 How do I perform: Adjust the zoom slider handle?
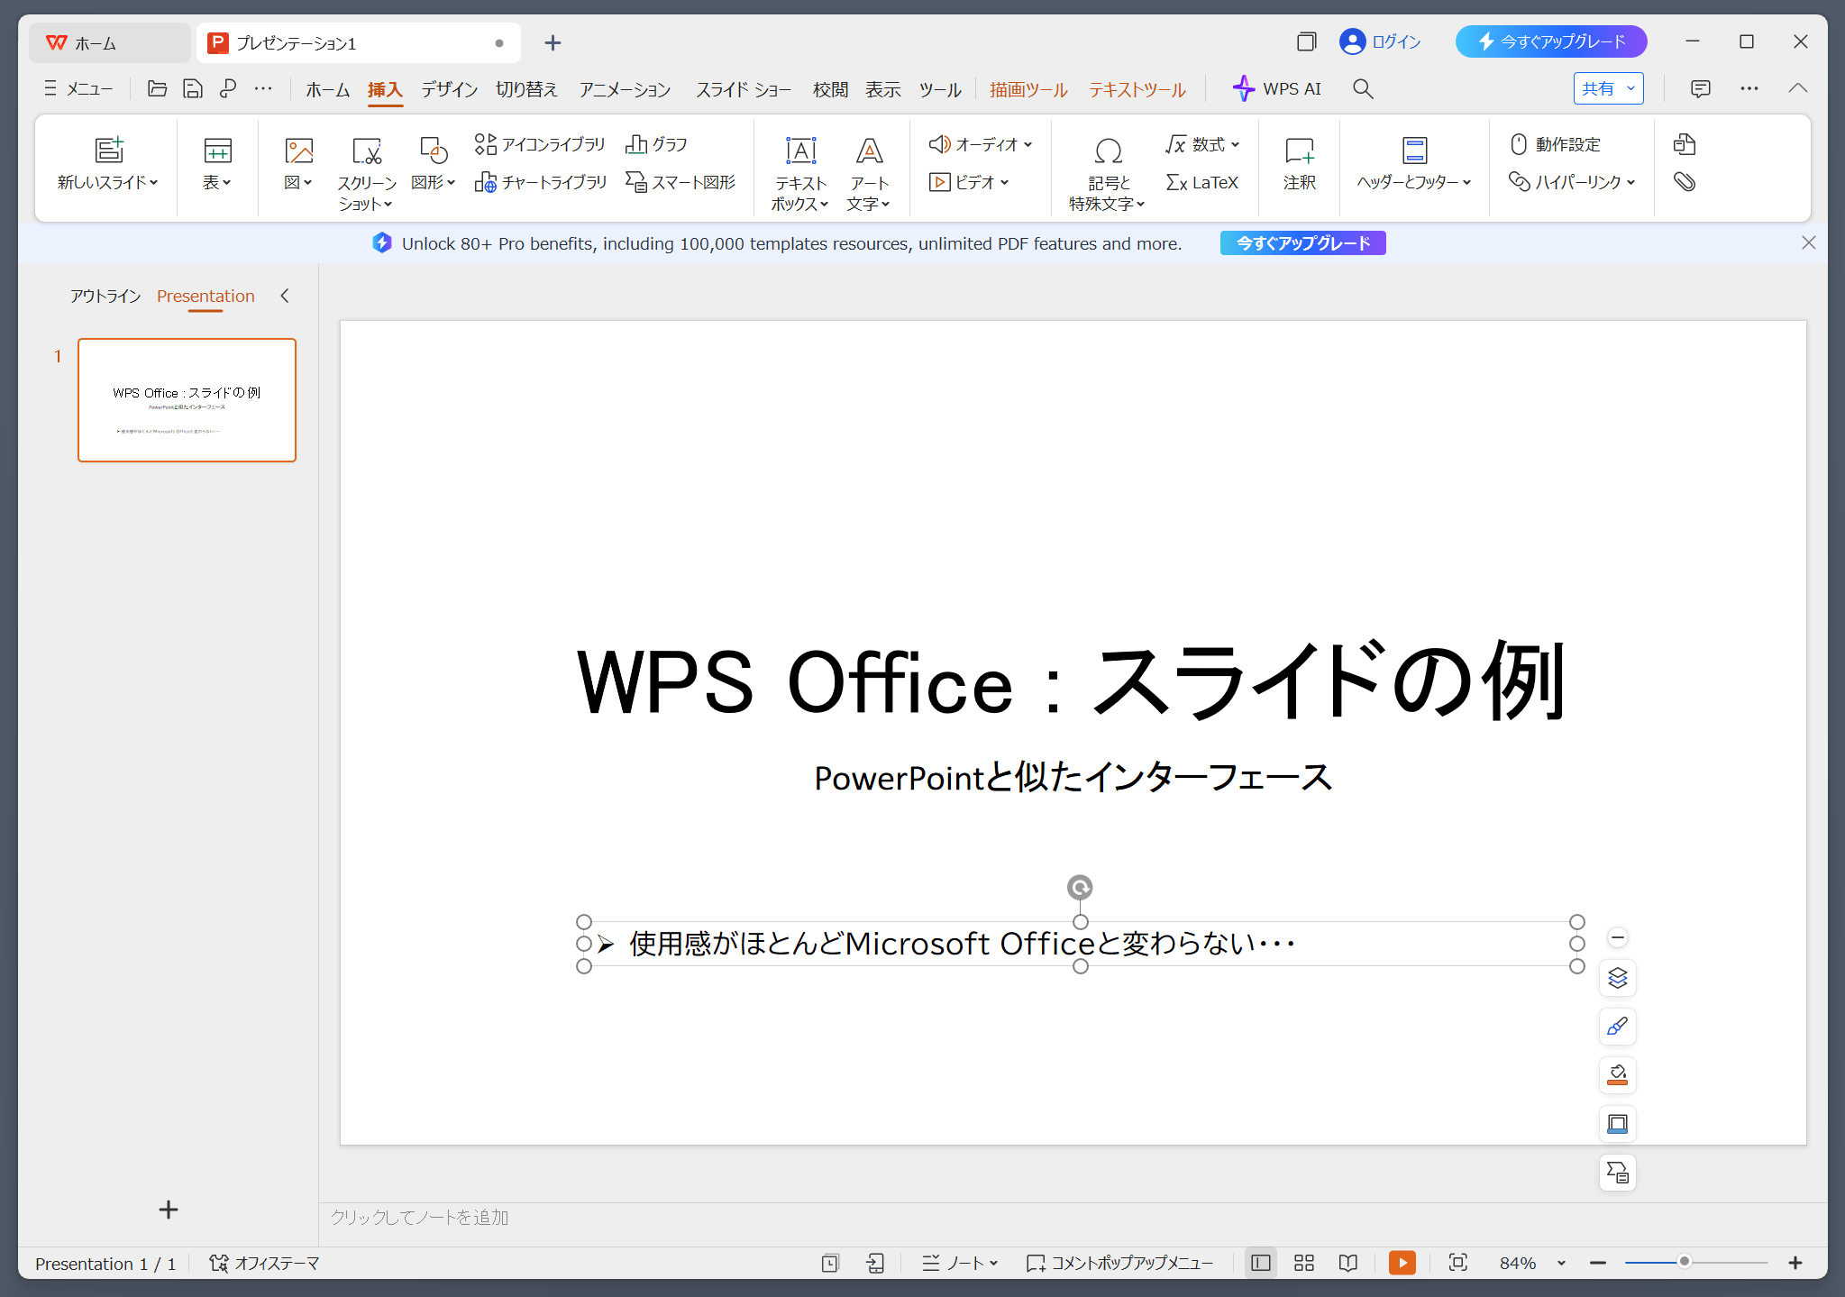pos(1684,1262)
